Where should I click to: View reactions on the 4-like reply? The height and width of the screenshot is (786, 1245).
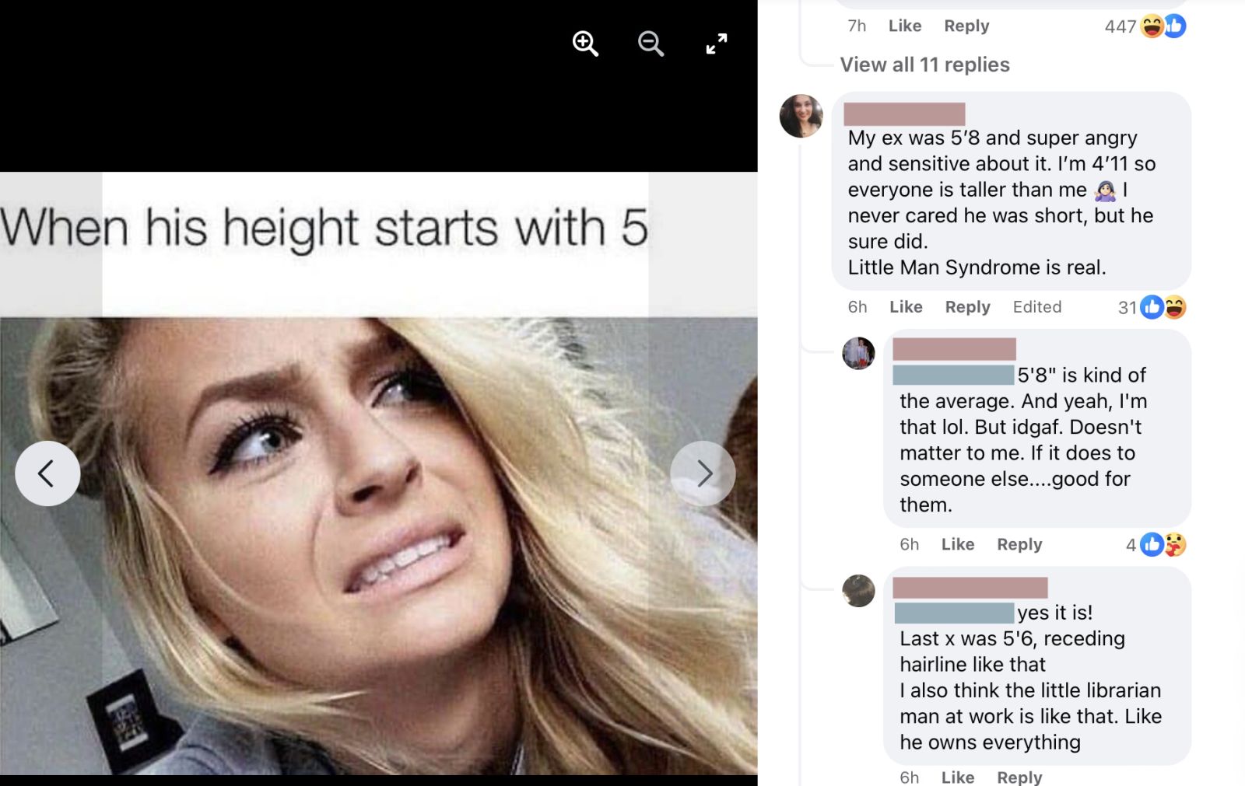click(x=1156, y=545)
